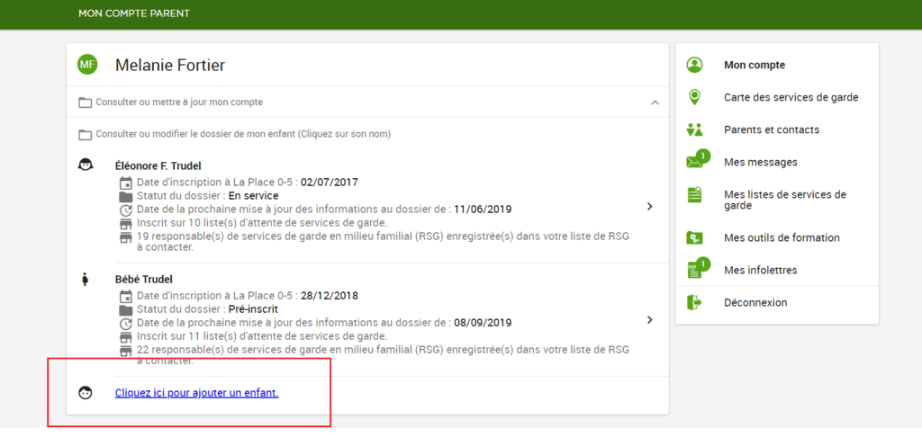922x437 pixels.
Task: Click the Mes infolettres newsletter icon
Action: [x=698, y=268]
